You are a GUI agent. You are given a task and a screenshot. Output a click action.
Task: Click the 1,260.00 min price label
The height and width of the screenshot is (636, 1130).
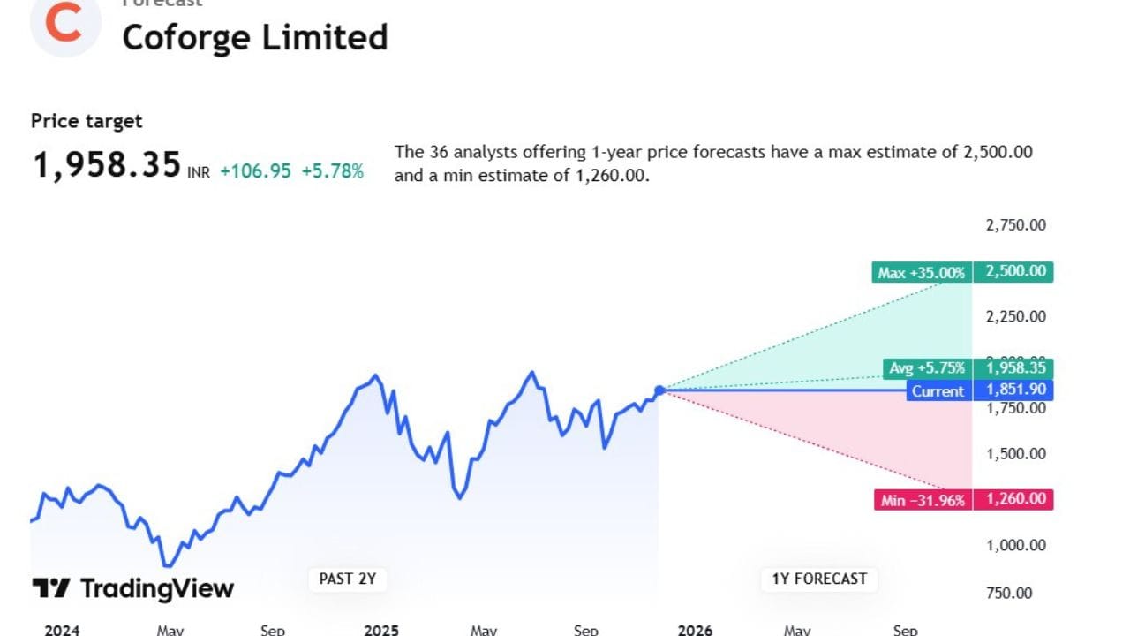(x=1014, y=500)
